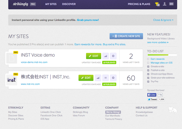Click Earn rewards for more link
Screen dimensions: 182x129
(x=88, y=44)
